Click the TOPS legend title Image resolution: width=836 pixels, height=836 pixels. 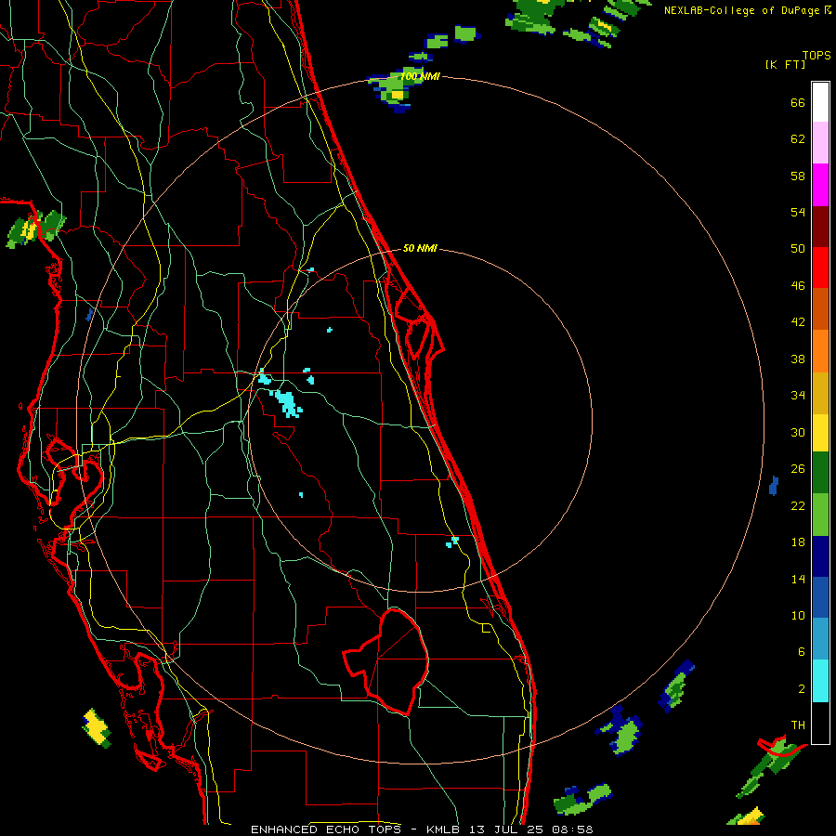(816, 55)
